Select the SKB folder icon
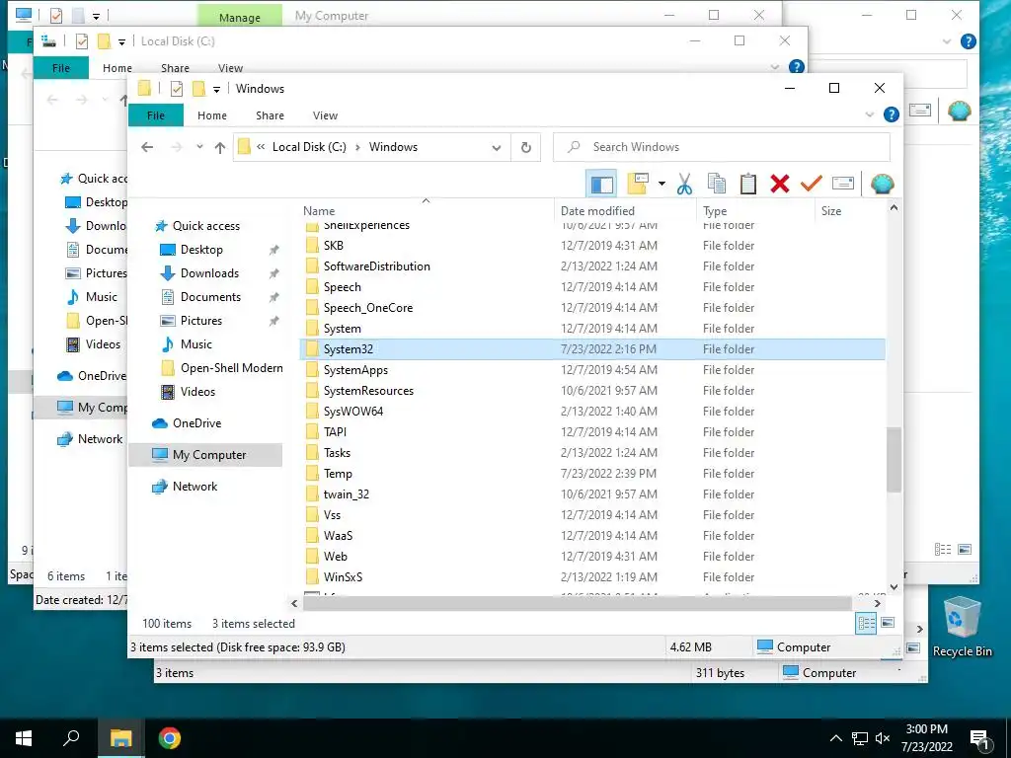This screenshot has height=758, width=1011. coord(312,246)
